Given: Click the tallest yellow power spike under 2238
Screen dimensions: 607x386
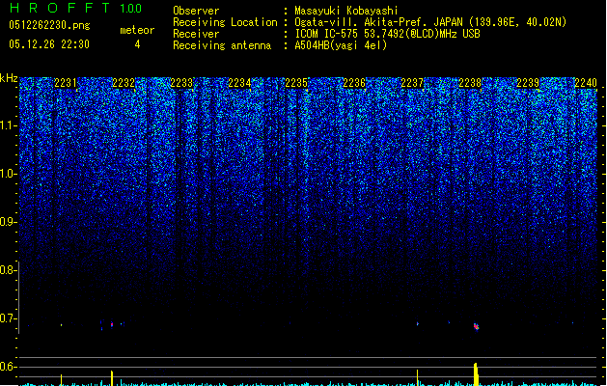Looking at the screenshot, I should (476, 374).
